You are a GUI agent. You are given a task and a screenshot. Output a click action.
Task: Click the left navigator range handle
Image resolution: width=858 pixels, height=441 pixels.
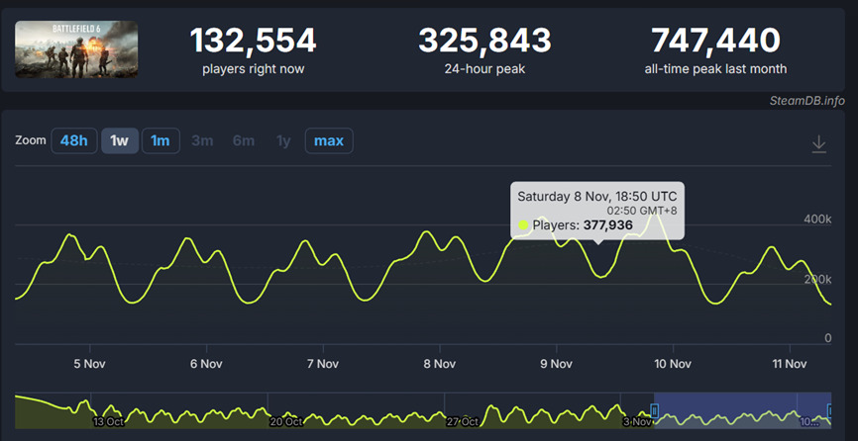point(654,410)
